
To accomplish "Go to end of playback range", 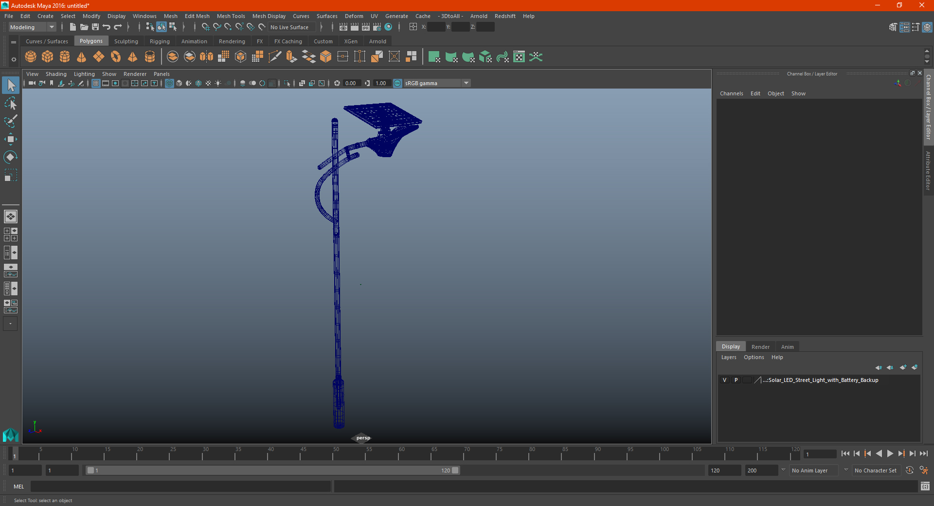I will (923, 453).
